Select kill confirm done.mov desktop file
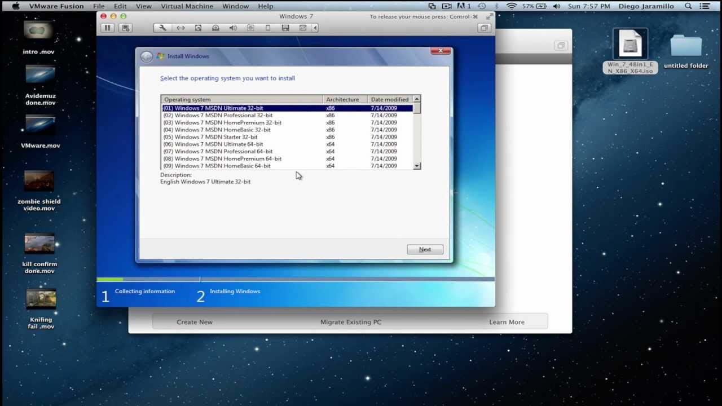This screenshot has height=406, width=722. [x=39, y=254]
